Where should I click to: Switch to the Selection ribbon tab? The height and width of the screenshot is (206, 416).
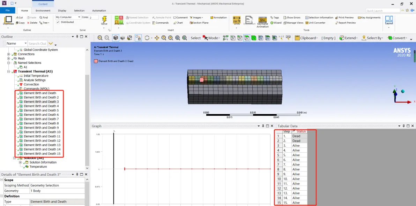[79, 10]
